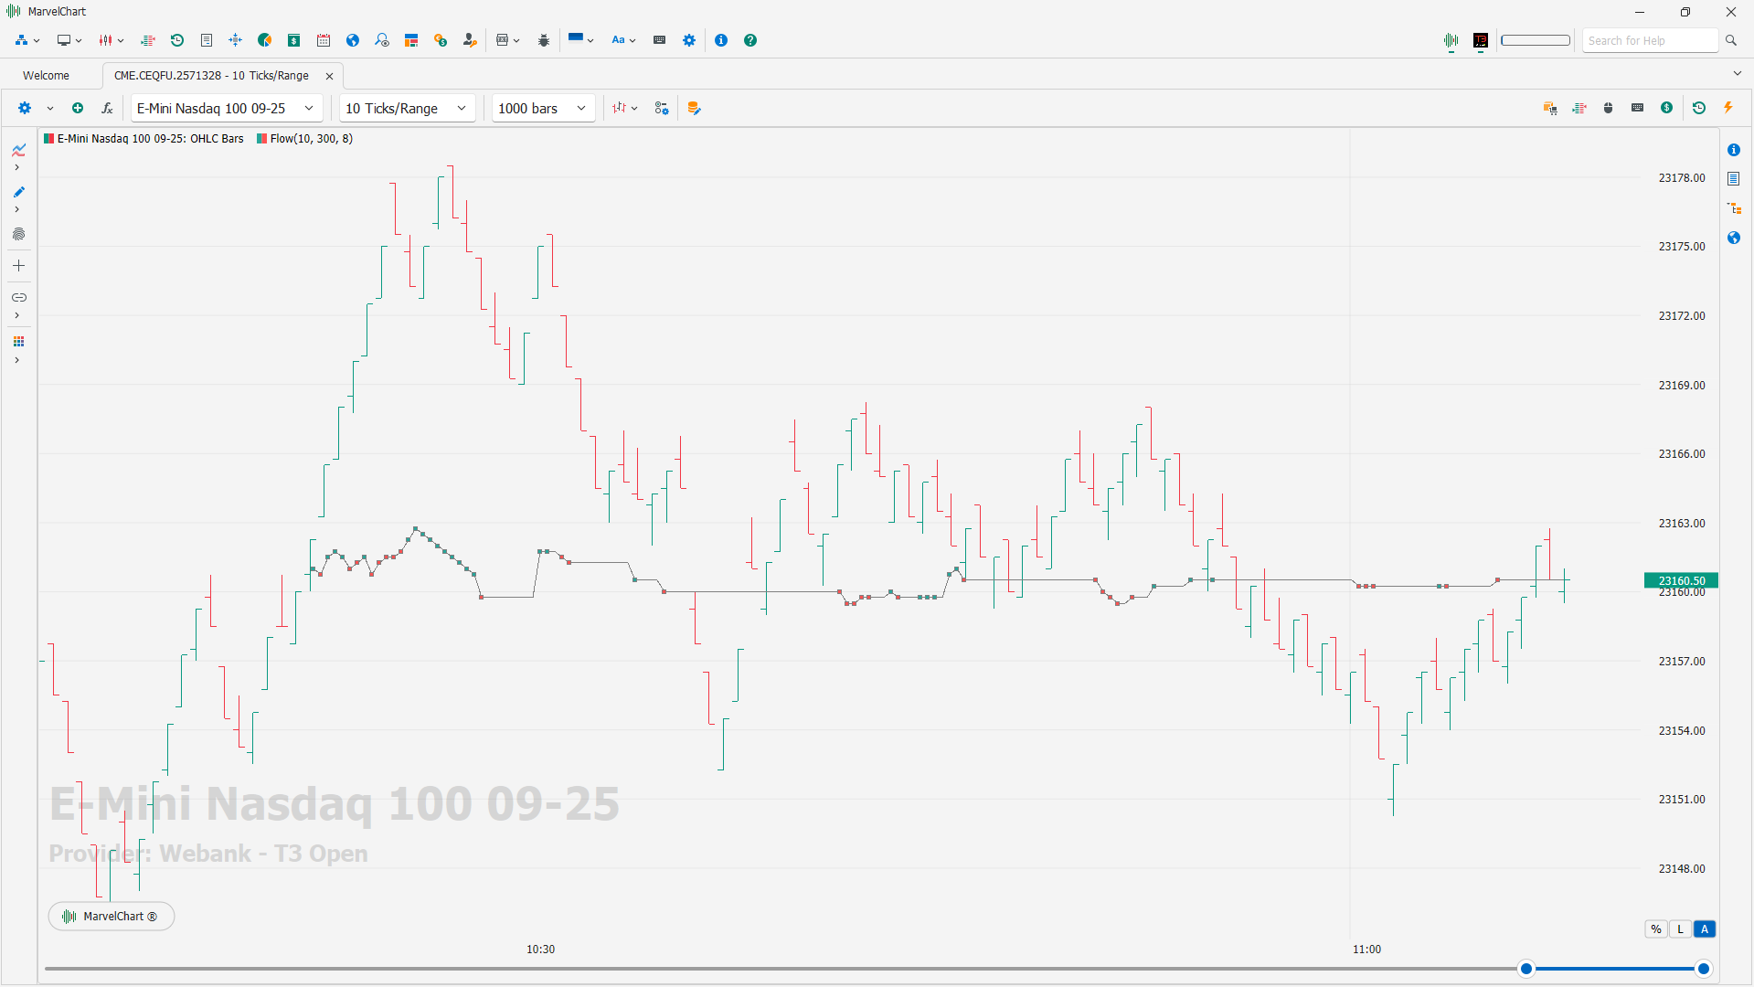Viewport: 1754px width, 987px height.
Task: Open the magnifier-eye scanner icon
Action: (x=382, y=40)
